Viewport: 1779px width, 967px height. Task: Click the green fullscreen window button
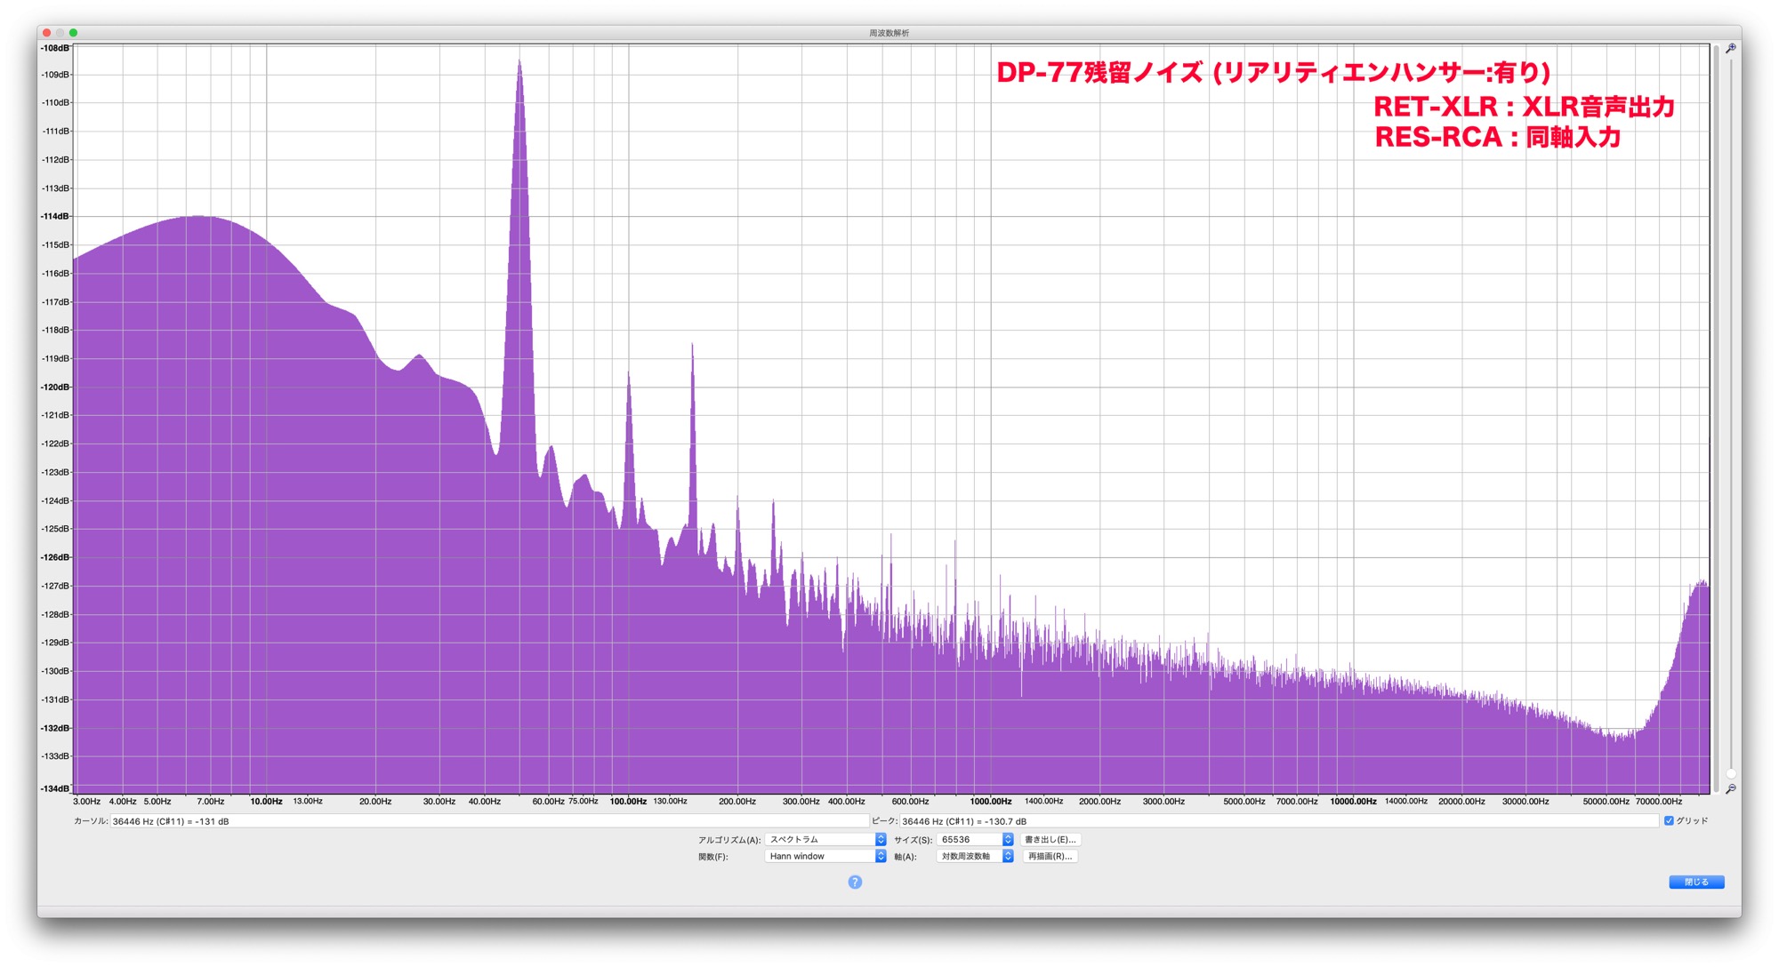coord(73,33)
